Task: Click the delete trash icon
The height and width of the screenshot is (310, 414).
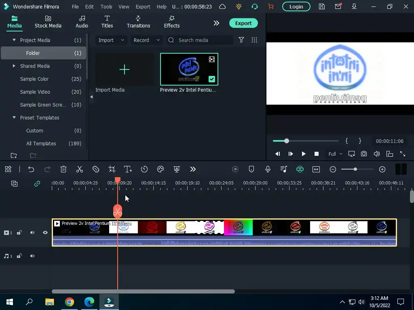Action: coord(63,169)
